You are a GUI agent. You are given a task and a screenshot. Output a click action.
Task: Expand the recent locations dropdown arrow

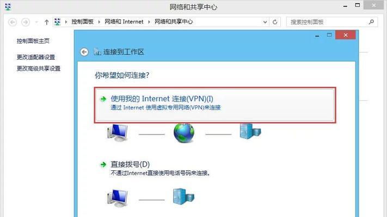click(x=36, y=22)
